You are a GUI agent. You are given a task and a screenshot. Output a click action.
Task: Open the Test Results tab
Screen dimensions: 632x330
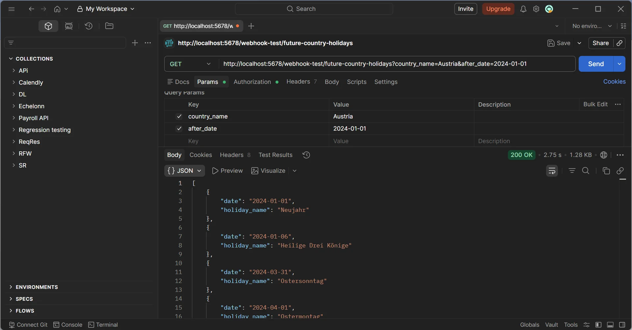click(x=276, y=155)
